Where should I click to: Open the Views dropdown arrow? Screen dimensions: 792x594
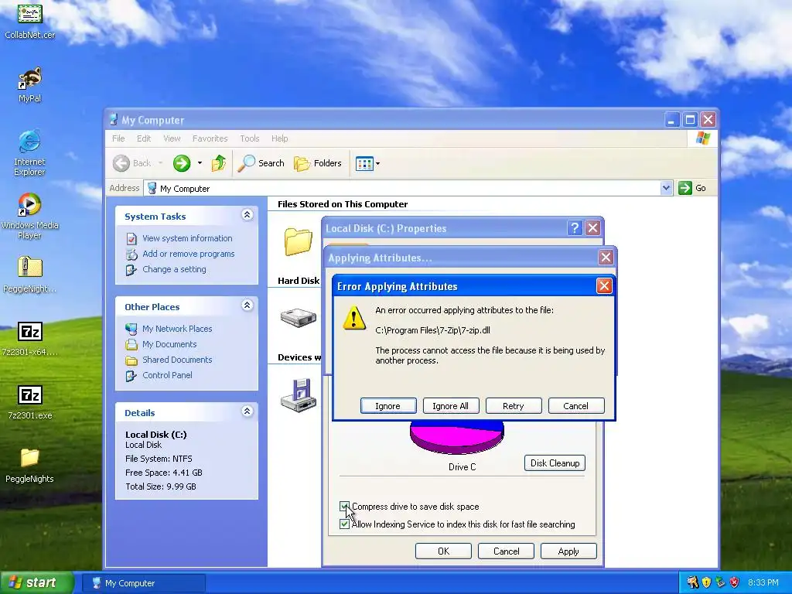point(377,163)
